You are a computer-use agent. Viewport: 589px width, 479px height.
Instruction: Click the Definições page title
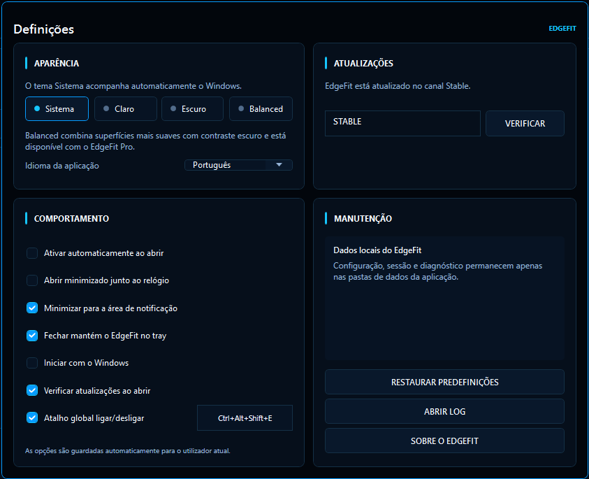(43, 29)
